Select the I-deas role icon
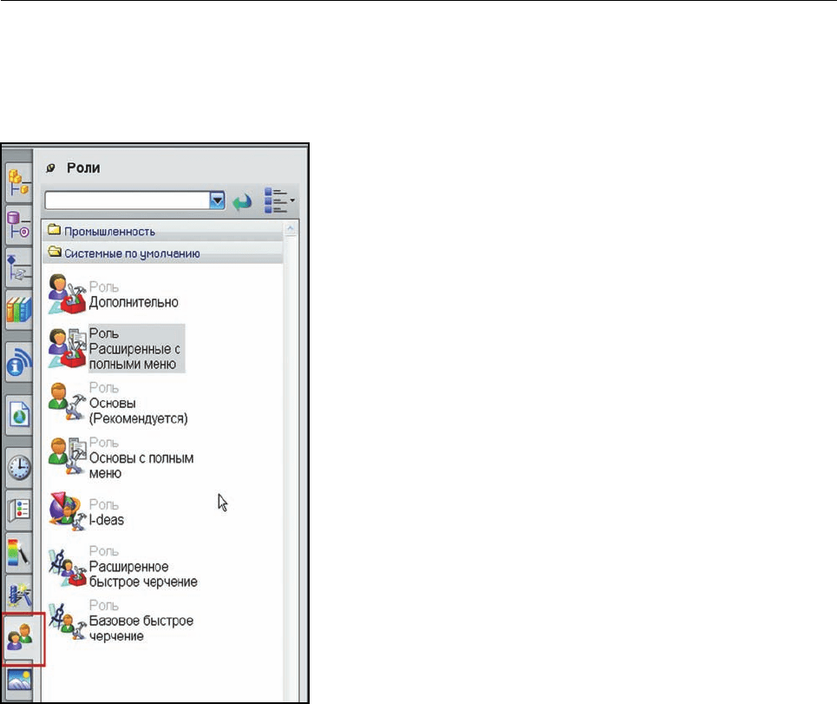This screenshot has height=704, width=837. (x=67, y=511)
